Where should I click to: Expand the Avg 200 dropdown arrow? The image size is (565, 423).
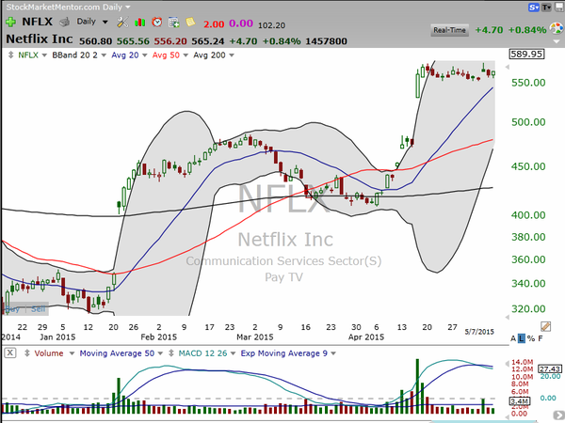click(x=232, y=55)
